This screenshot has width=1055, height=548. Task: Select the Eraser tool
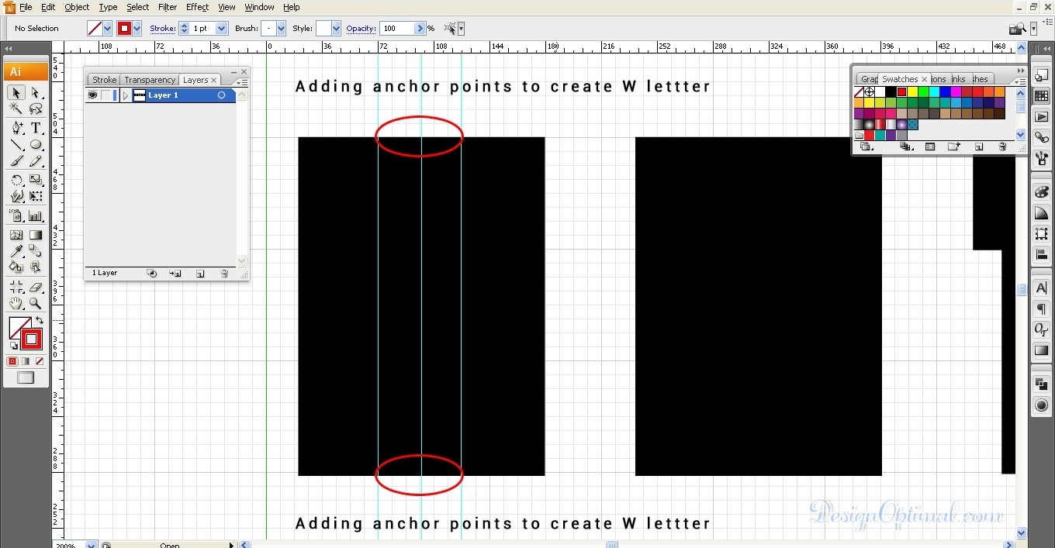(x=36, y=287)
